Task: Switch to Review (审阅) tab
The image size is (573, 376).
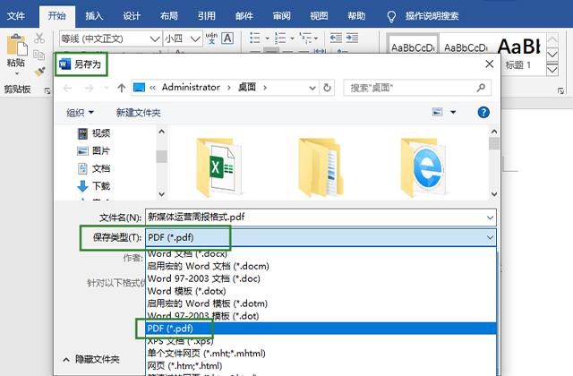Action: (281, 16)
